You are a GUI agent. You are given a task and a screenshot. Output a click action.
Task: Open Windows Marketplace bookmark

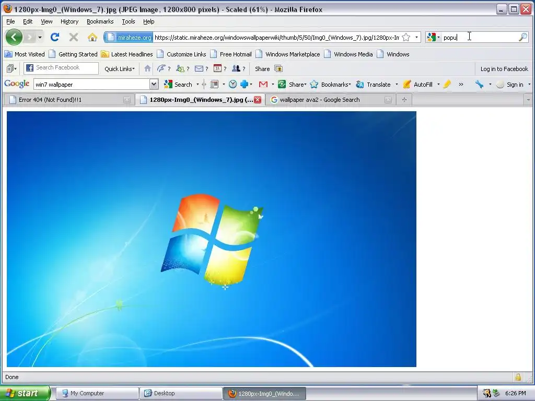(288, 54)
